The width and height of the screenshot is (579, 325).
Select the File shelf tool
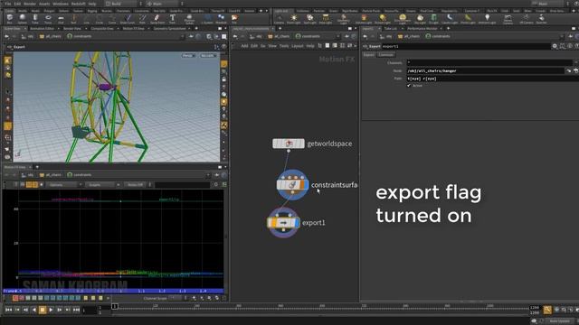click(234, 19)
